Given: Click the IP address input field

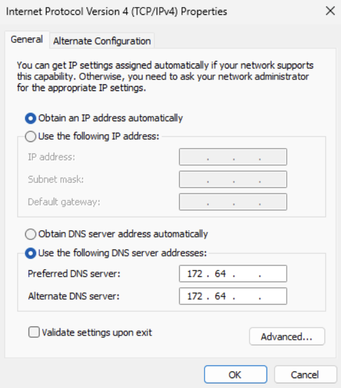Looking at the screenshot, I should pos(232,157).
